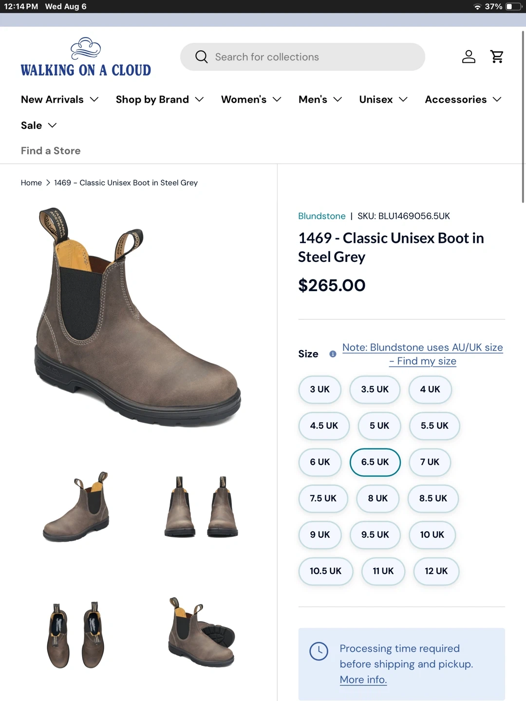Open the Shop by Brand dropdown
Image resolution: width=526 pixels, height=701 pixels.
pyautogui.click(x=159, y=99)
